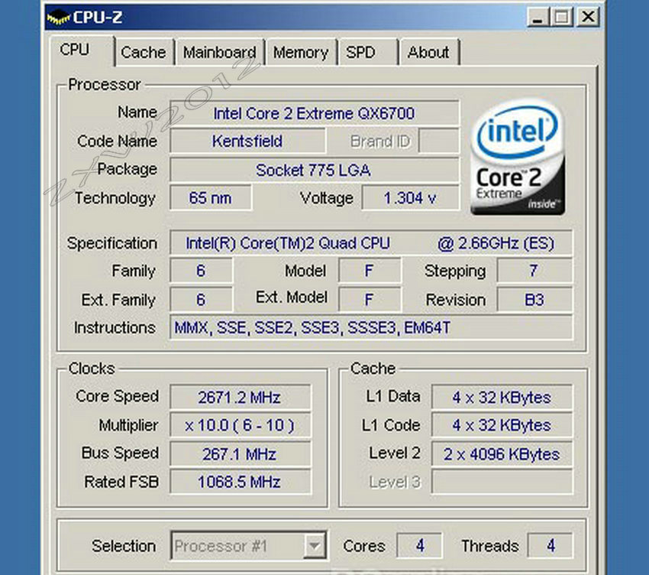Open the Mainboard tab
Viewport: 649px width, 575px height.
coord(220,52)
